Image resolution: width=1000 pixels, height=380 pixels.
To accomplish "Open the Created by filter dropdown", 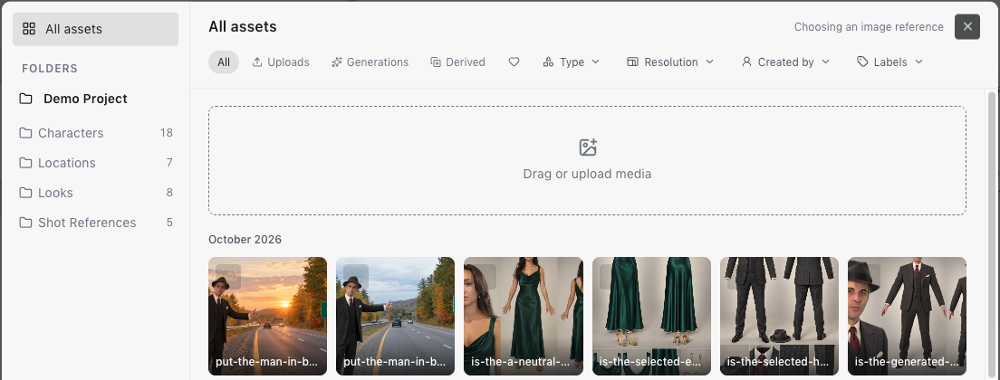I will point(785,62).
